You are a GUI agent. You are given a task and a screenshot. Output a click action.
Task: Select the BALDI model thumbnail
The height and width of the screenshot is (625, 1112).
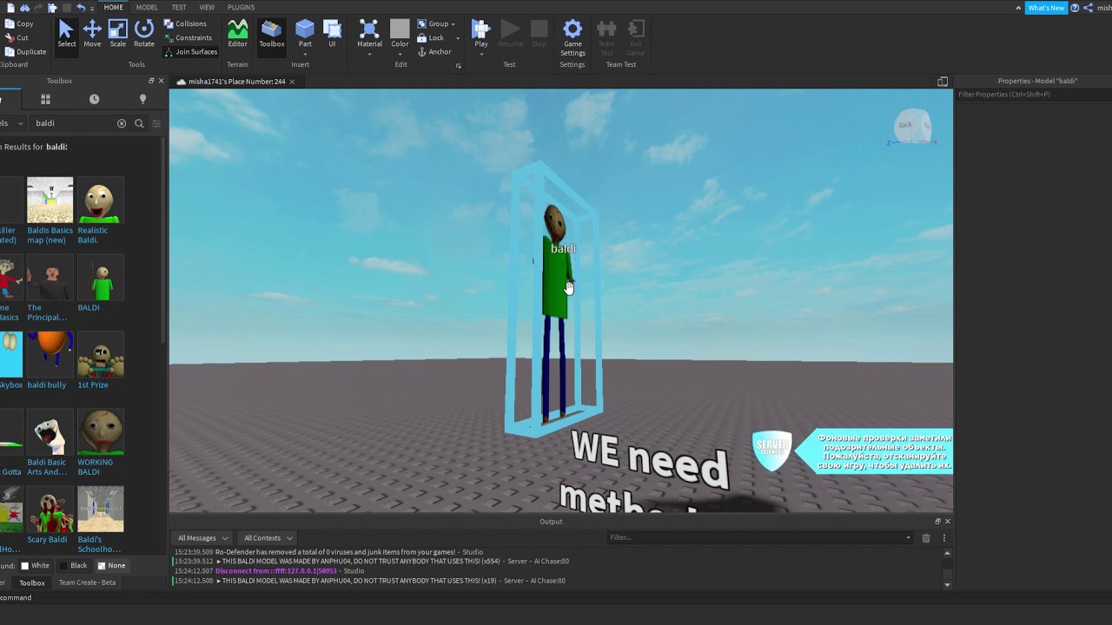pyautogui.click(x=101, y=278)
